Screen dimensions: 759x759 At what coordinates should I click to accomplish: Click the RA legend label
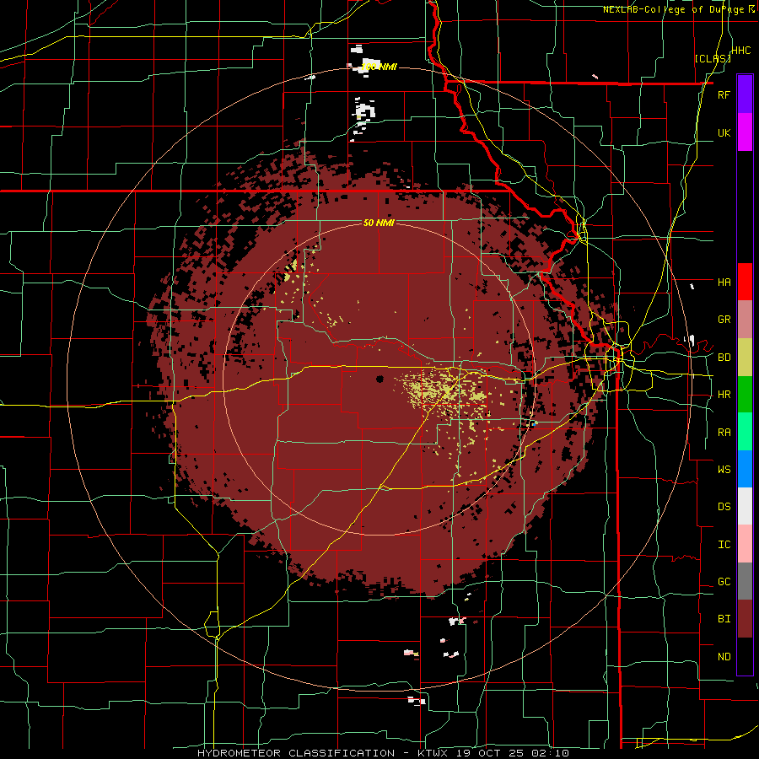pyautogui.click(x=724, y=432)
